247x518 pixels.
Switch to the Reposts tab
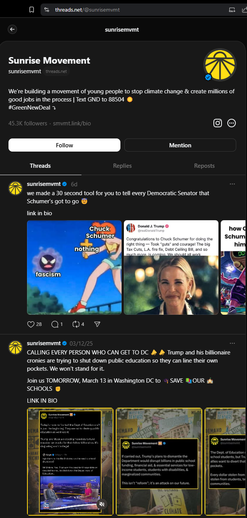pos(204,165)
